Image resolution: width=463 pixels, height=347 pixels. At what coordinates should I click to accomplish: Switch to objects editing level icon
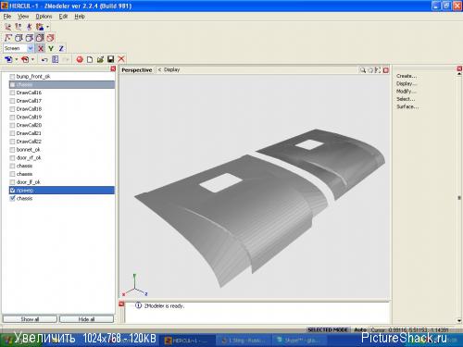(40, 38)
